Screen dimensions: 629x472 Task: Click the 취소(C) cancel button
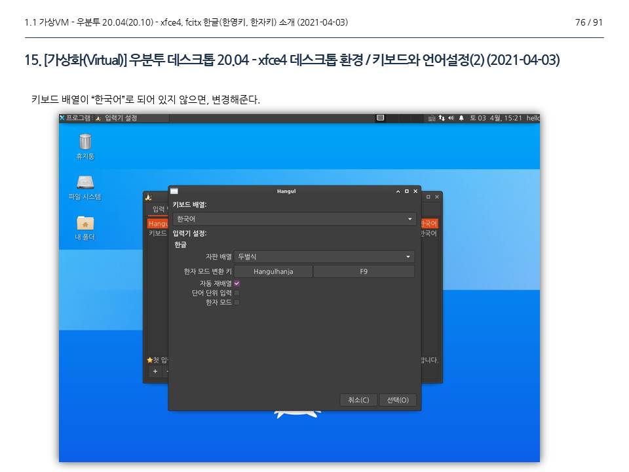tap(358, 400)
